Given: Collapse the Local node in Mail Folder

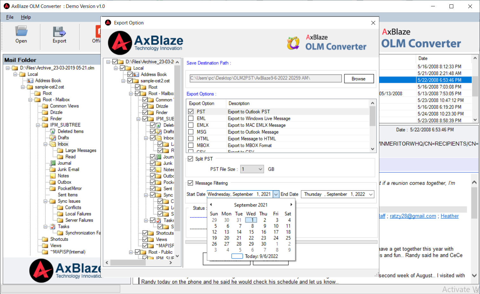Looking at the screenshot, I should (x=15, y=74).
